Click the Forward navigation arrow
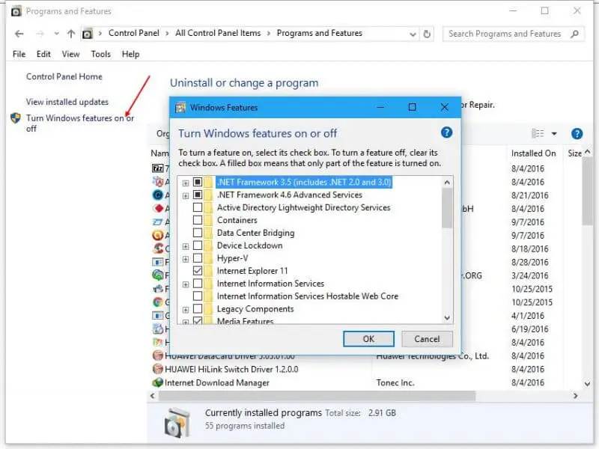Viewport: 599px width, 449px height. (40, 34)
